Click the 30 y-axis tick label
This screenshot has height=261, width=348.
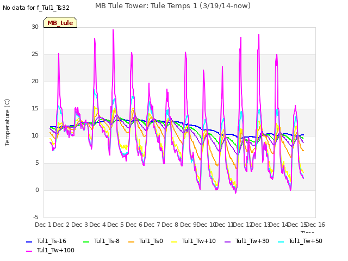tap(35, 27)
